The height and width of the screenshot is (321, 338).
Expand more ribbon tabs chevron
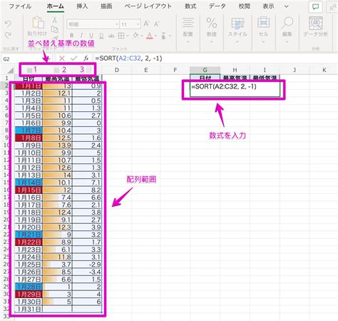click(x=287, y=6)
